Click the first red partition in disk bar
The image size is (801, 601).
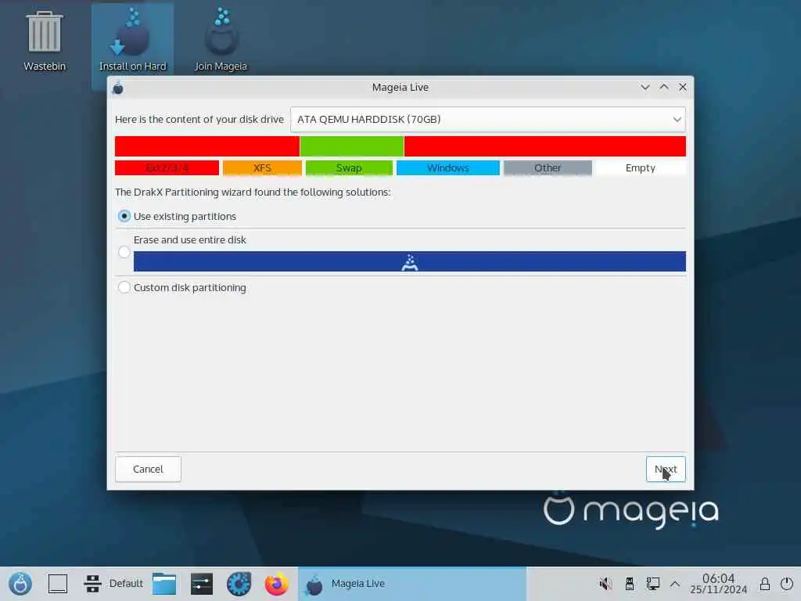coord(207,146)
